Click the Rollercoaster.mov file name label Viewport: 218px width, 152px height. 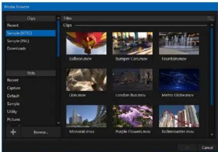(x=178, y=132)
